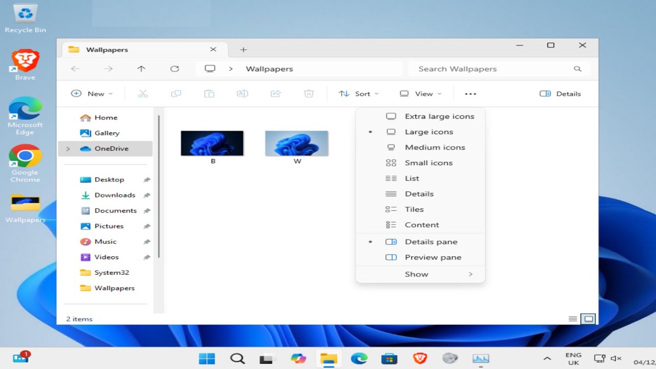Screen dimensions: 656x369
Task: Expand the Show submenu
Action: 420,274
